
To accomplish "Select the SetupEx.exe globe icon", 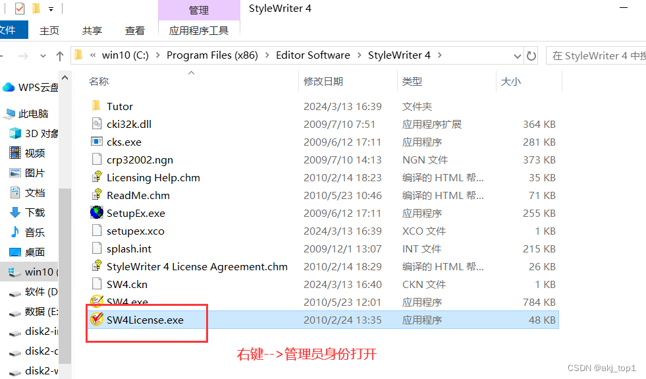I will pos(96,213).
